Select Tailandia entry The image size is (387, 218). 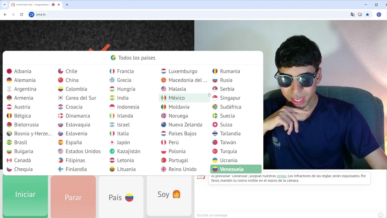point(236,134)
